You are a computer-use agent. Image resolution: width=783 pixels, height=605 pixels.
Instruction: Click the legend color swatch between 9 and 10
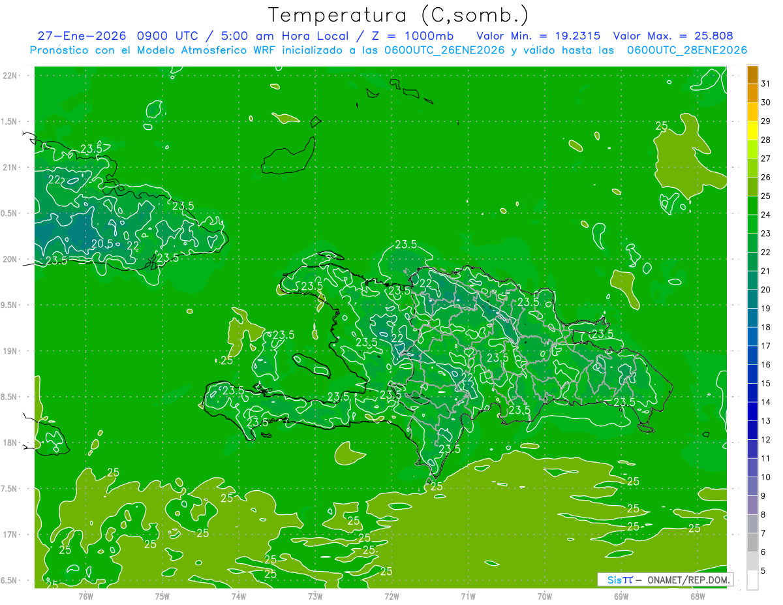pos(752,486)
